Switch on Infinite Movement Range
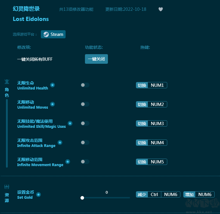Image resolution: width=220 pixels, height=214 pixels. (85, 162)
